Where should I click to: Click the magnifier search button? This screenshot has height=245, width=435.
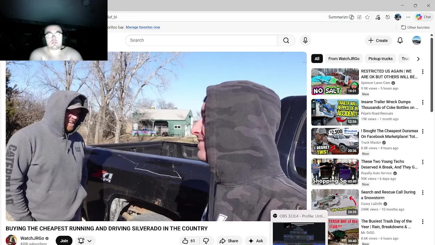pyautogui.click(x=286, y=40)
